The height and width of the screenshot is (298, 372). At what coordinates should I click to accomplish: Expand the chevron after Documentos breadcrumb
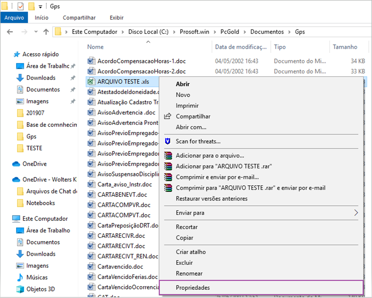pos(289,32)
